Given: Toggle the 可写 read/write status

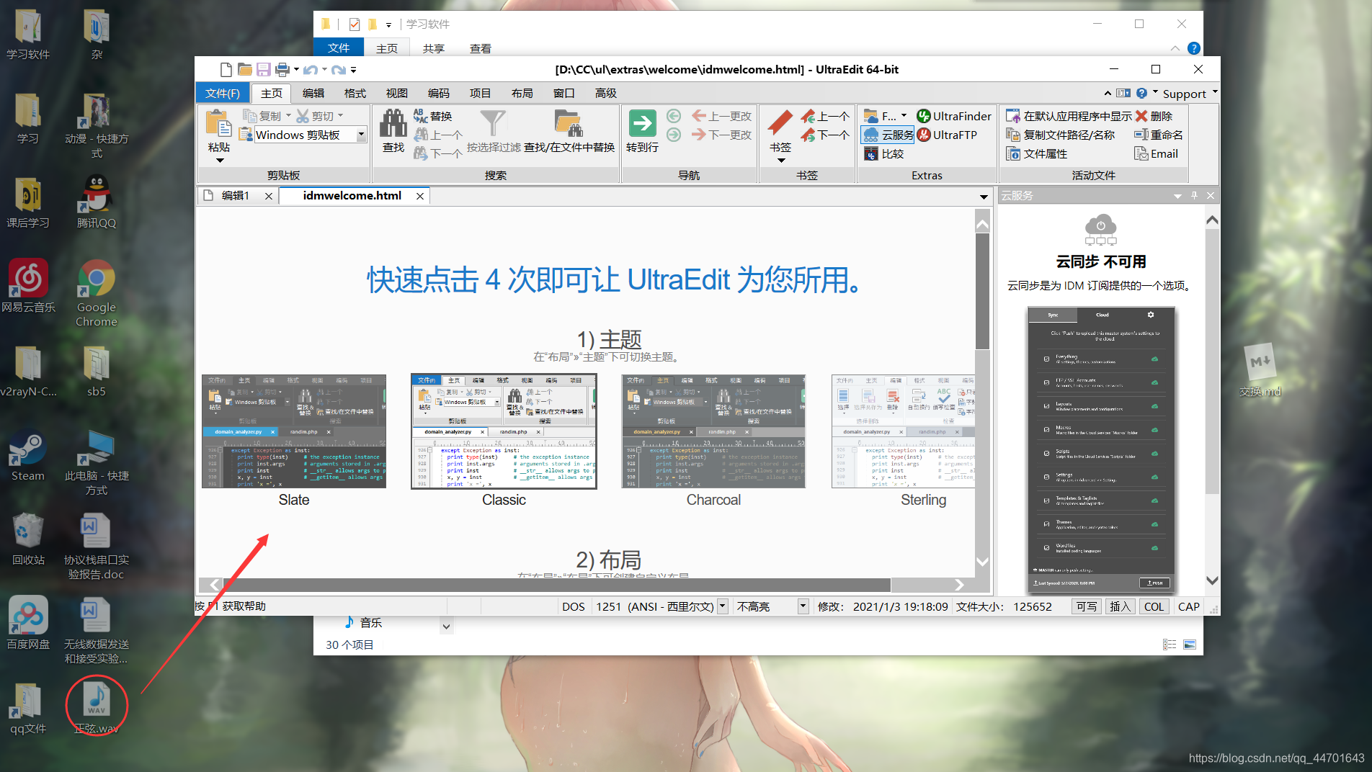Looking at the screenshot, I should tap(1087, 606).
